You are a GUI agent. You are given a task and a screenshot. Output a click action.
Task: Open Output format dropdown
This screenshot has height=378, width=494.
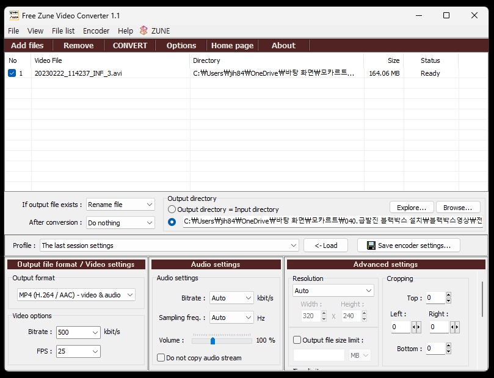76,295
